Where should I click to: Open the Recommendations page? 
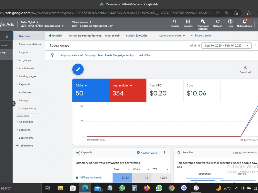coord(30,44)
